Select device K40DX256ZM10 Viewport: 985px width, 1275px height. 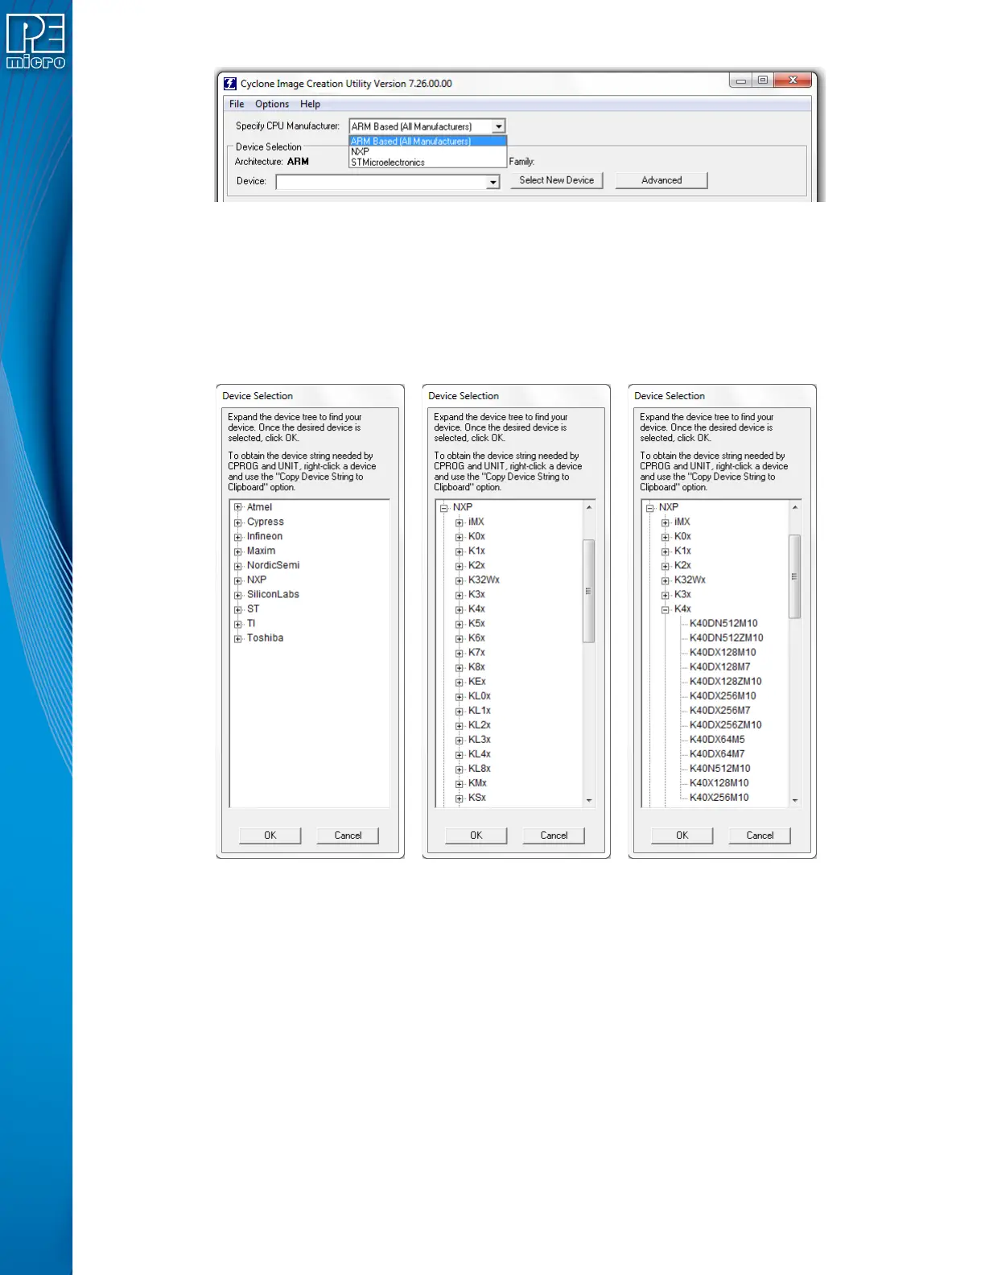click(x=725, y=724)
